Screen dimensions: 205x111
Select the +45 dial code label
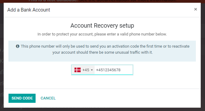(86, 70)
